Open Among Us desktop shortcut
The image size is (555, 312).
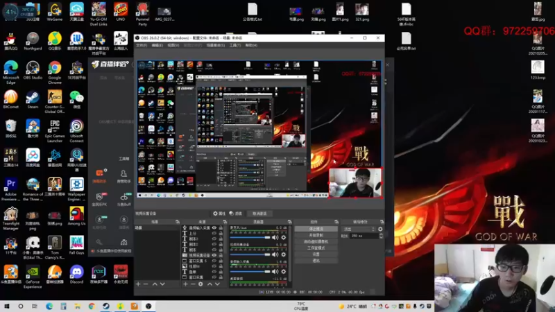[x=76, y=216]
